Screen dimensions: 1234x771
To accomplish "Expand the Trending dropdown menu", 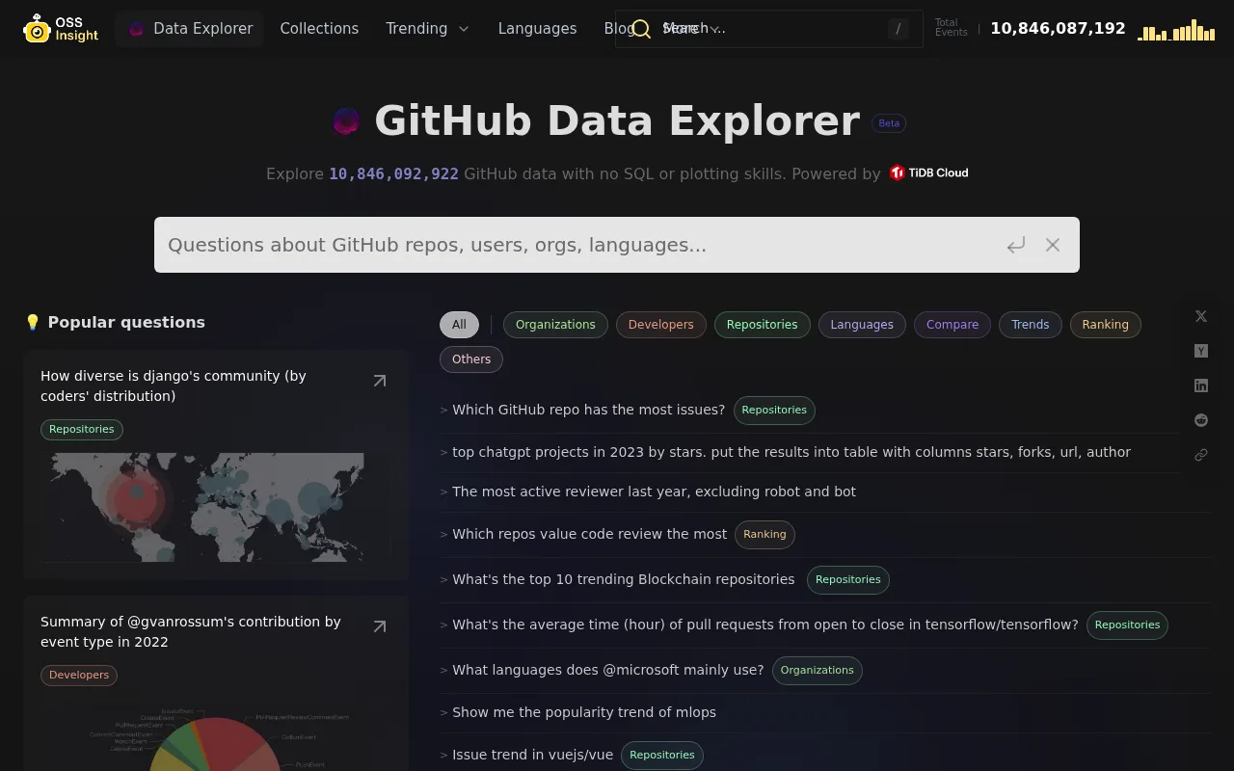I will pos(428,29).
